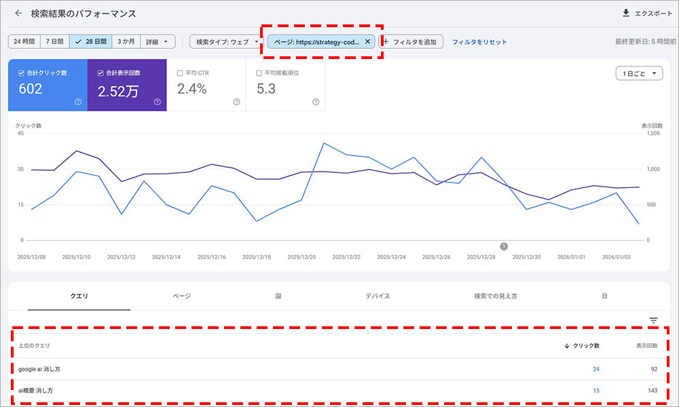The height and width of the screenshot is (407, 679).
Task: Open the 1日ごと granularity dropdown
Action: point(638,73)
